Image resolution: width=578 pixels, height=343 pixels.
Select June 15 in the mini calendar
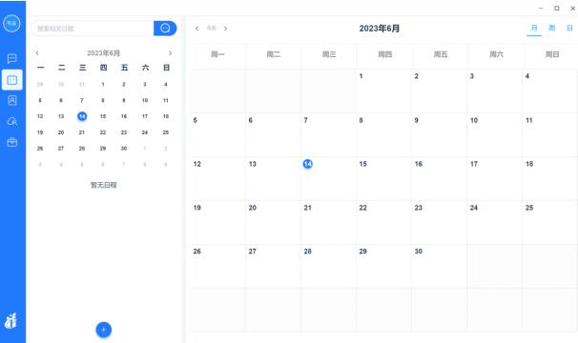coord(103,116)
